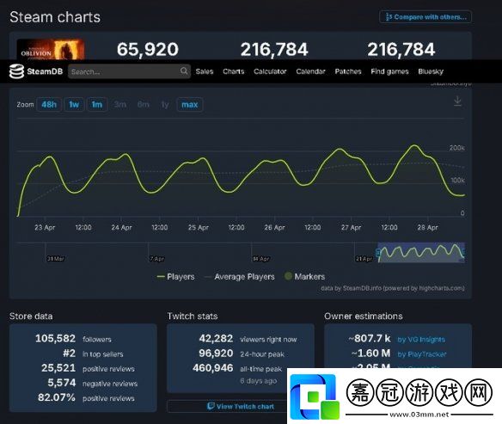Open the Find games menu item
The image size is (502, 424).
pyautogui.click(x=389, y=71)
